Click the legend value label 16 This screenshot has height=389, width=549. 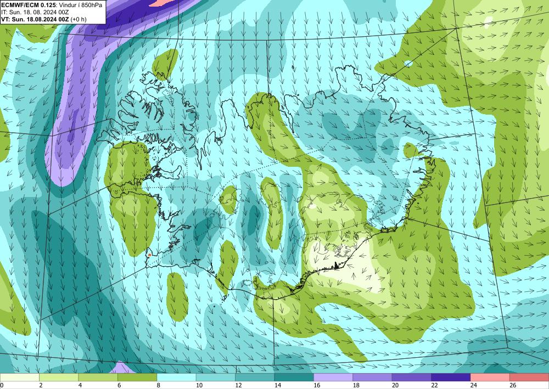(x=317, y=386)
